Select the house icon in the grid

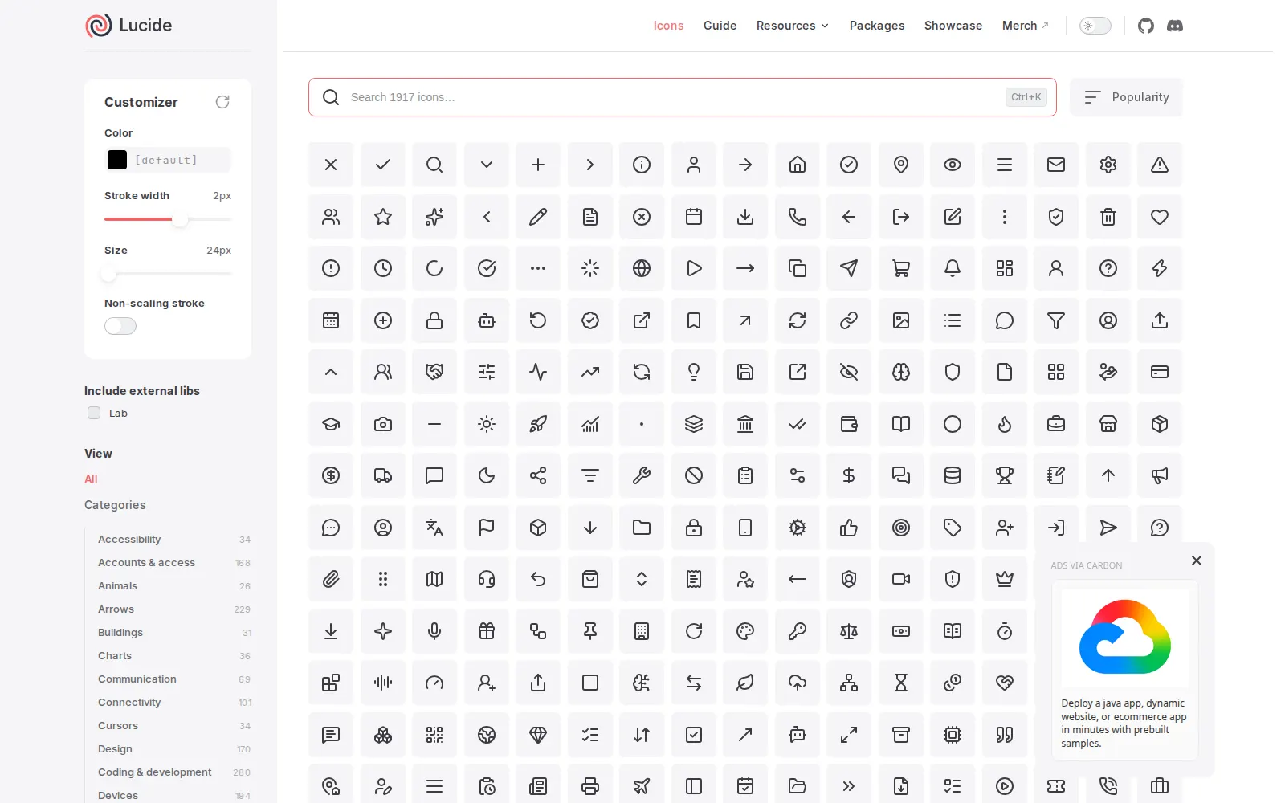[x=798, y=165]
